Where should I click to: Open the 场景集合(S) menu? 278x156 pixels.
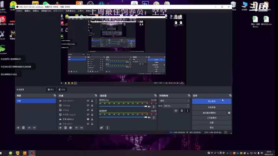[x=71, y=11]
